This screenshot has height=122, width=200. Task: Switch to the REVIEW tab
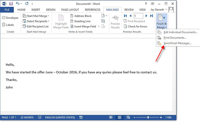129,10
